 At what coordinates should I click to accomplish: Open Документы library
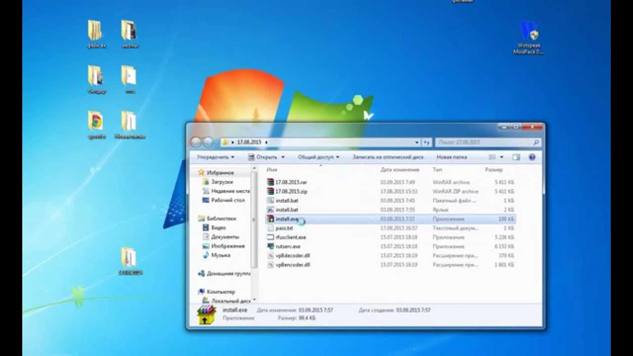point(222,237)
